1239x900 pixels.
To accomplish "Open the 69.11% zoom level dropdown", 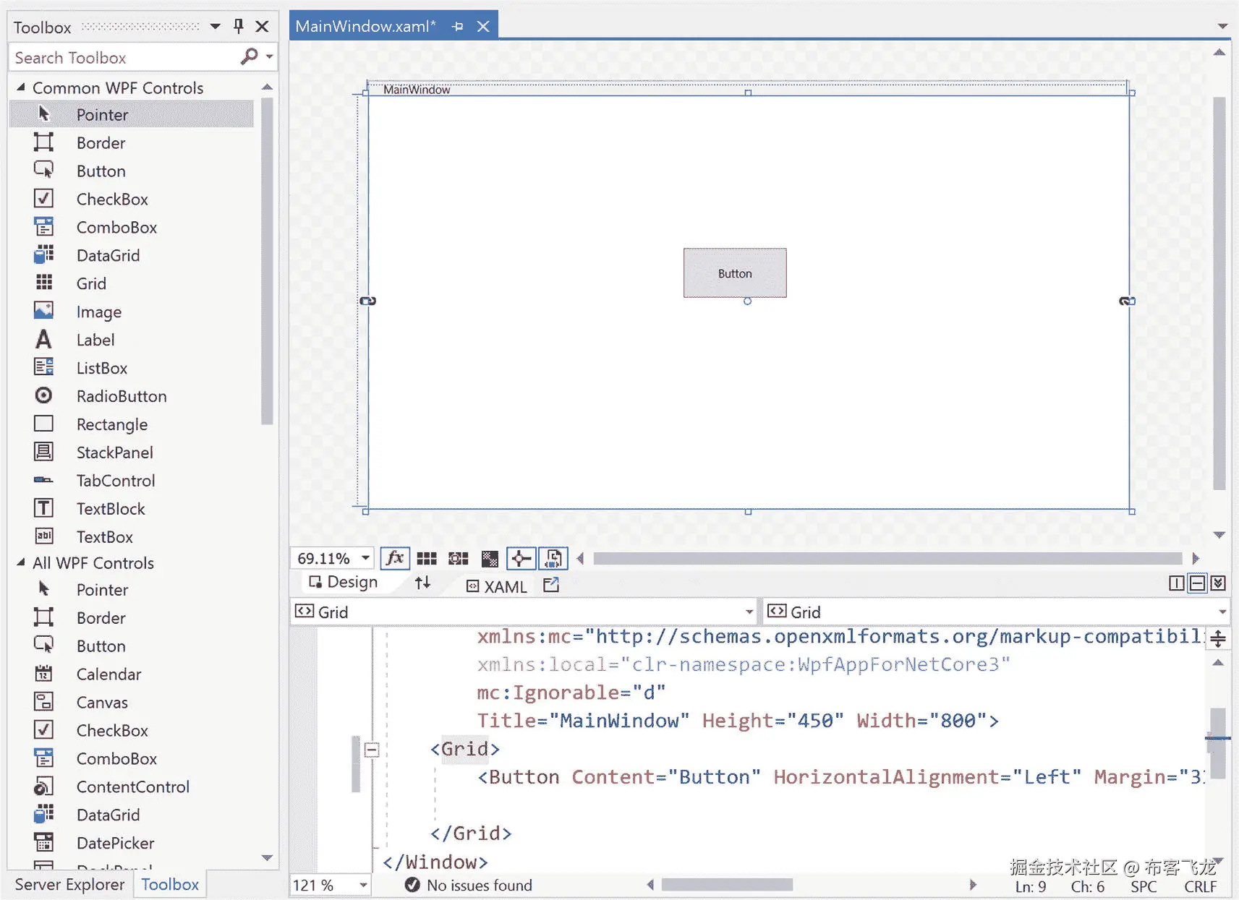I will click(364, 557).
